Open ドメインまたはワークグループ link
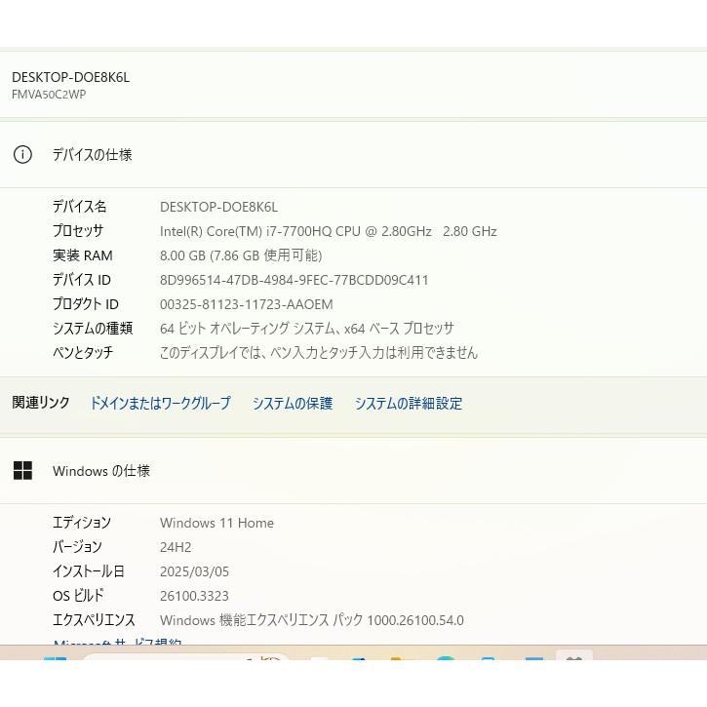The width and height of the screenshot is (707, 707). pos(161,403)
